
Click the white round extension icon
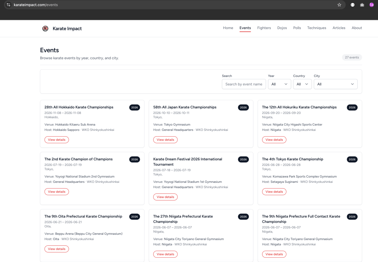[x=353, y=5]
